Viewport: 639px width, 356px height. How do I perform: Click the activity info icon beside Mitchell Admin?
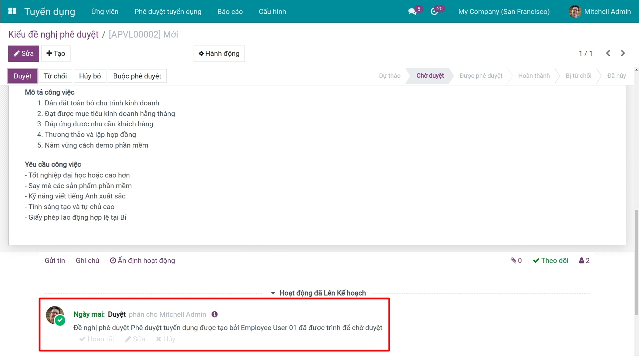click(x=215, y=314)
